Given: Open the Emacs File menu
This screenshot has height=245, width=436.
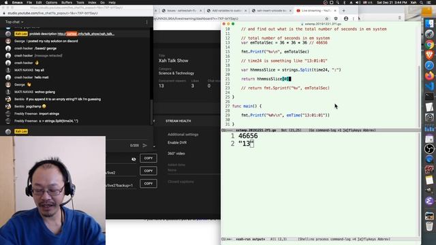Looking at the screenshot, I should [x=29, y=3].
